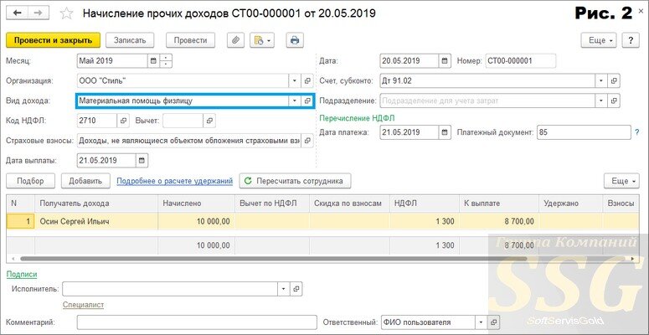Expand the Подразделение dropdown
Viewport: 649px width, 335px height.
click(601, 100)
